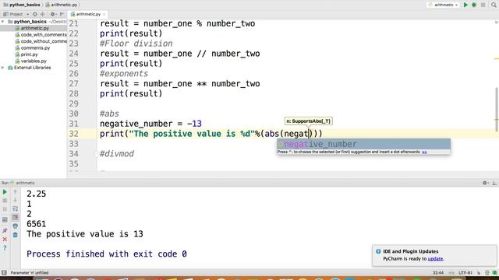Click the yellow warning stripe marker on right
Image resolution: width=499 pixels, height=280 pixels.
pos(497,58)
